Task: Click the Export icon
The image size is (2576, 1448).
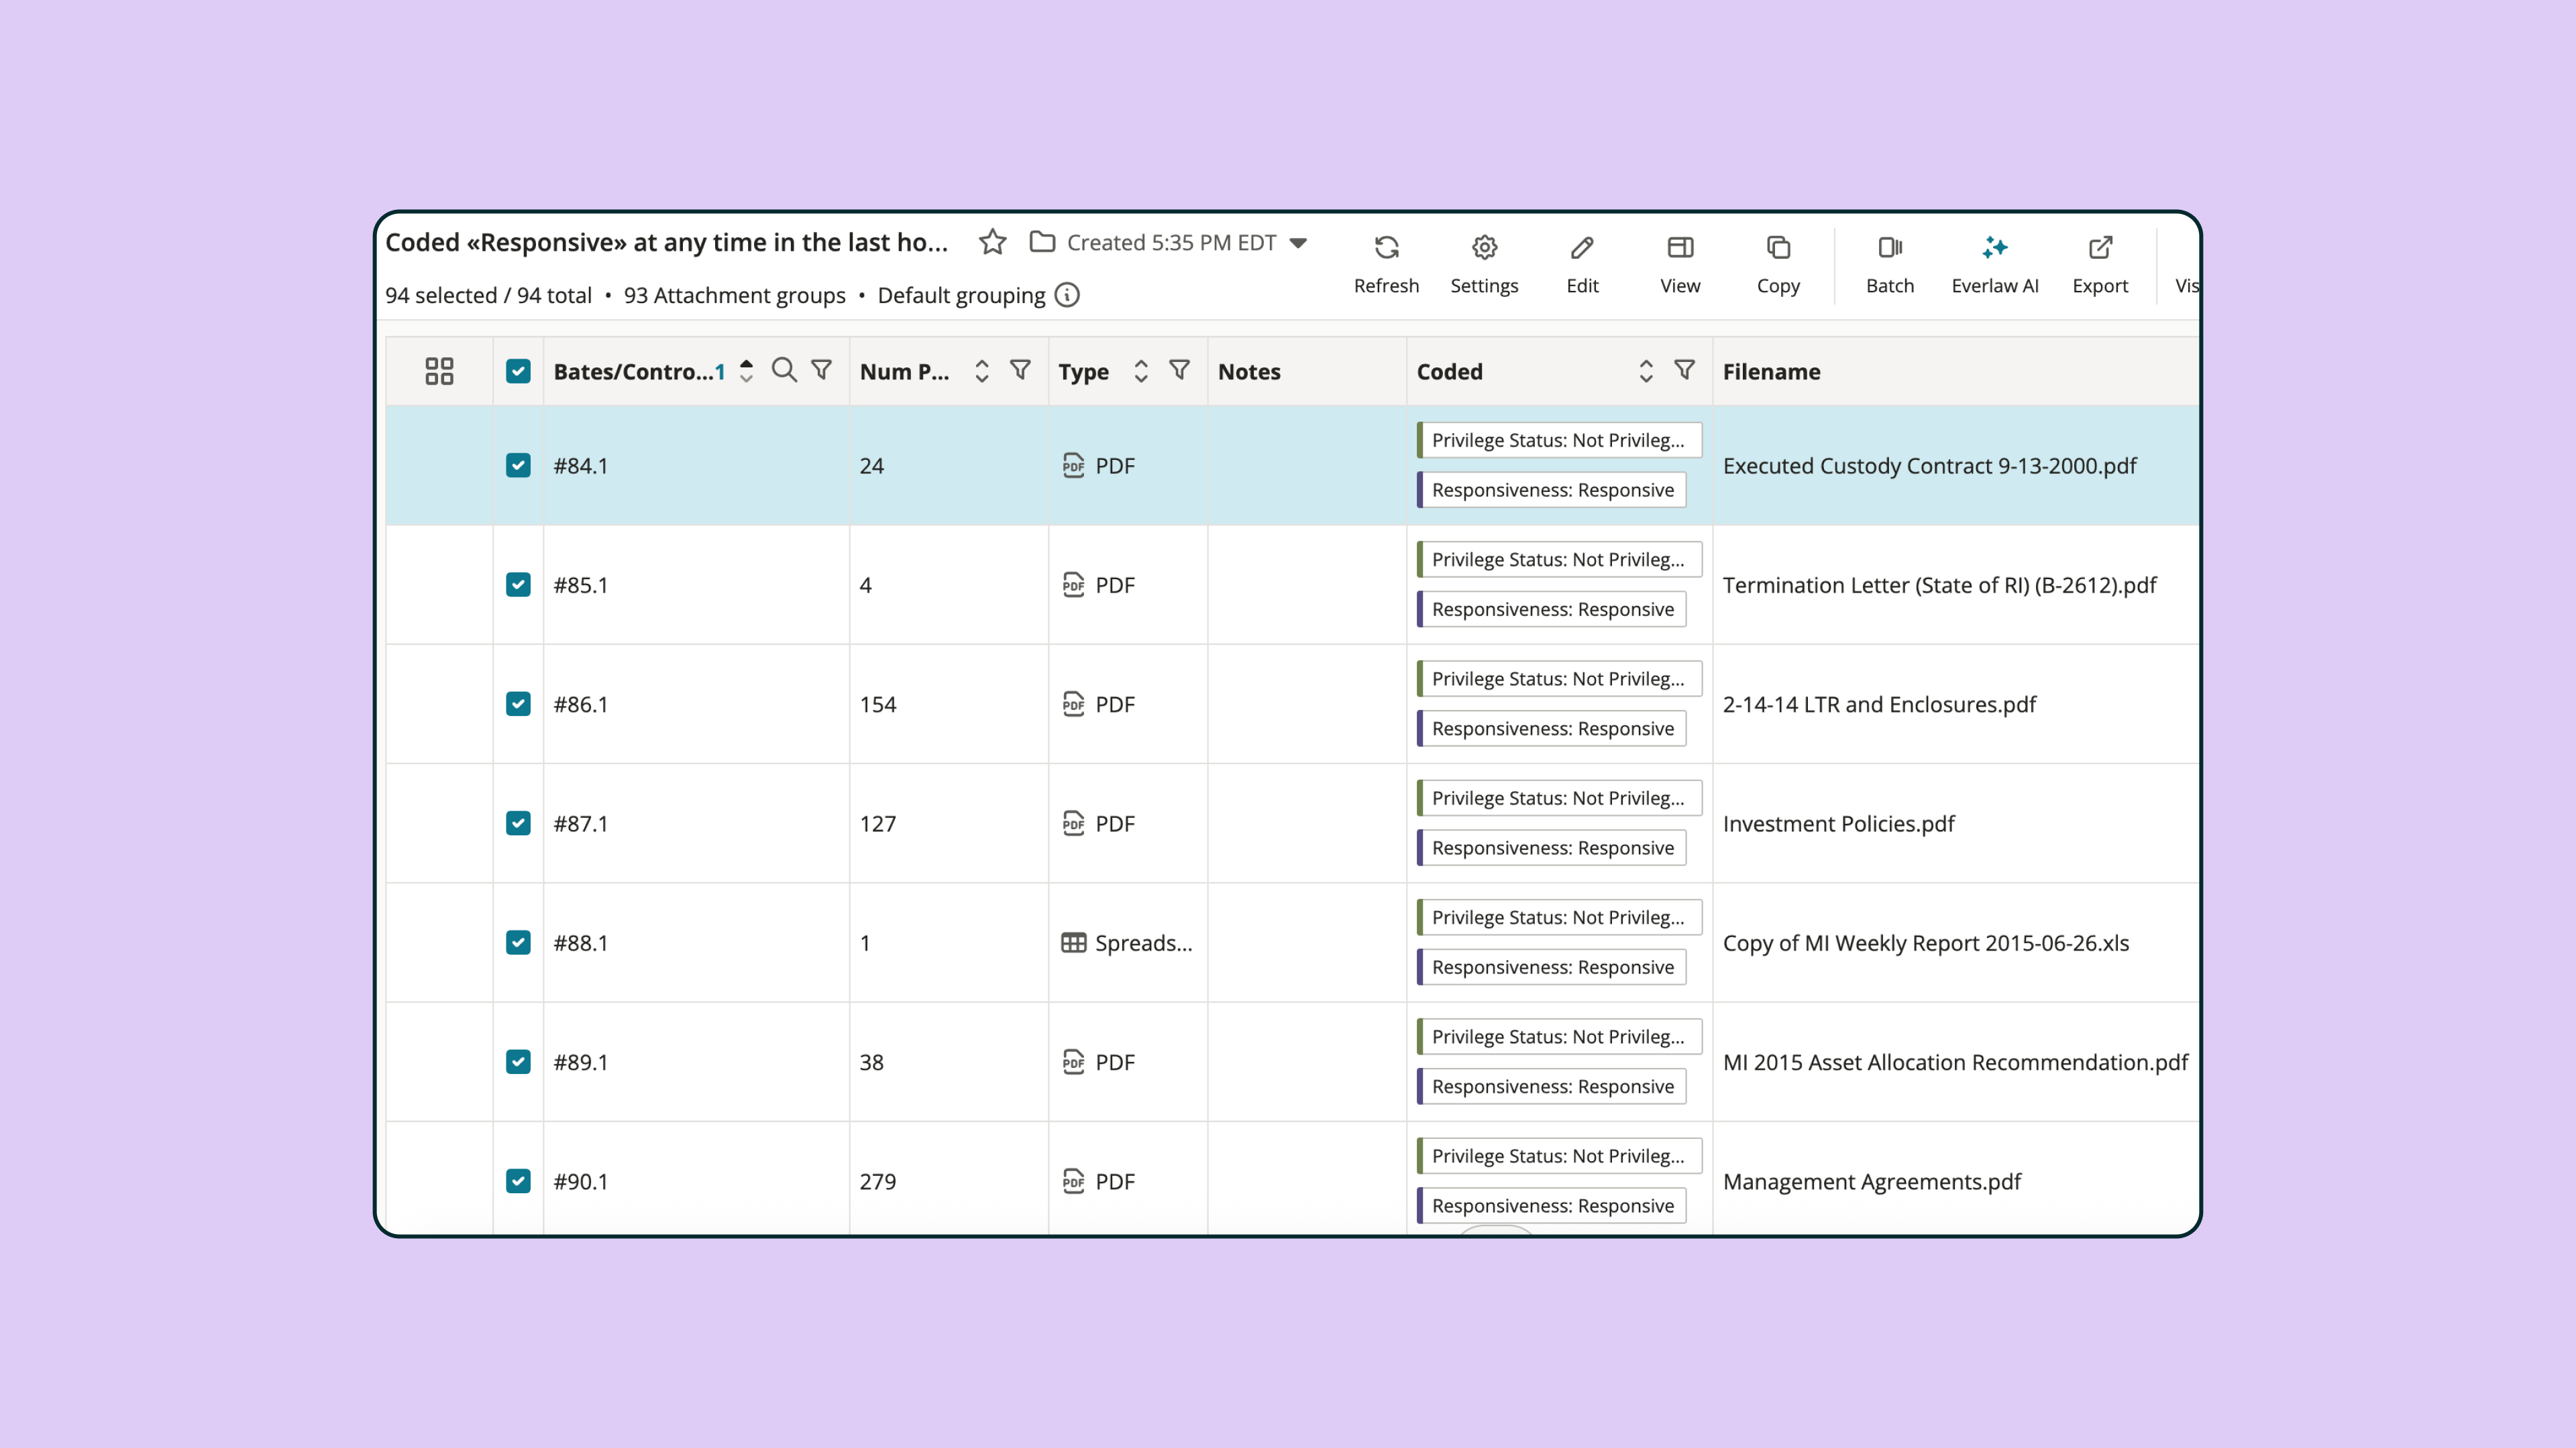Action: click(x=2100, y=247)
